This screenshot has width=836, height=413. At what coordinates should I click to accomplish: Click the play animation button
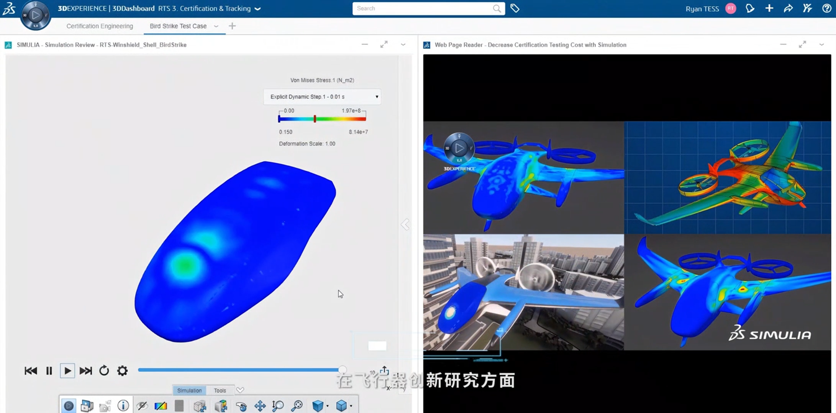67,371
